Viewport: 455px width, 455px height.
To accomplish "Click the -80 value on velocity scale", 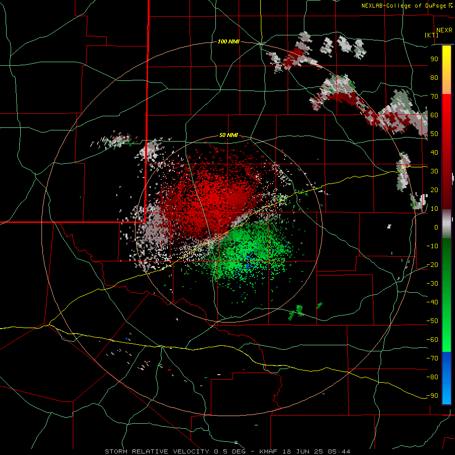I will (x=432, y=377).
